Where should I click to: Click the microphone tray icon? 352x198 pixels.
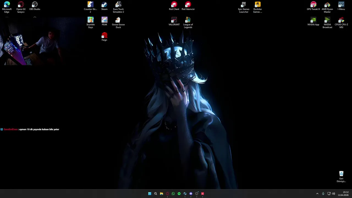click(x=323, y=194)
